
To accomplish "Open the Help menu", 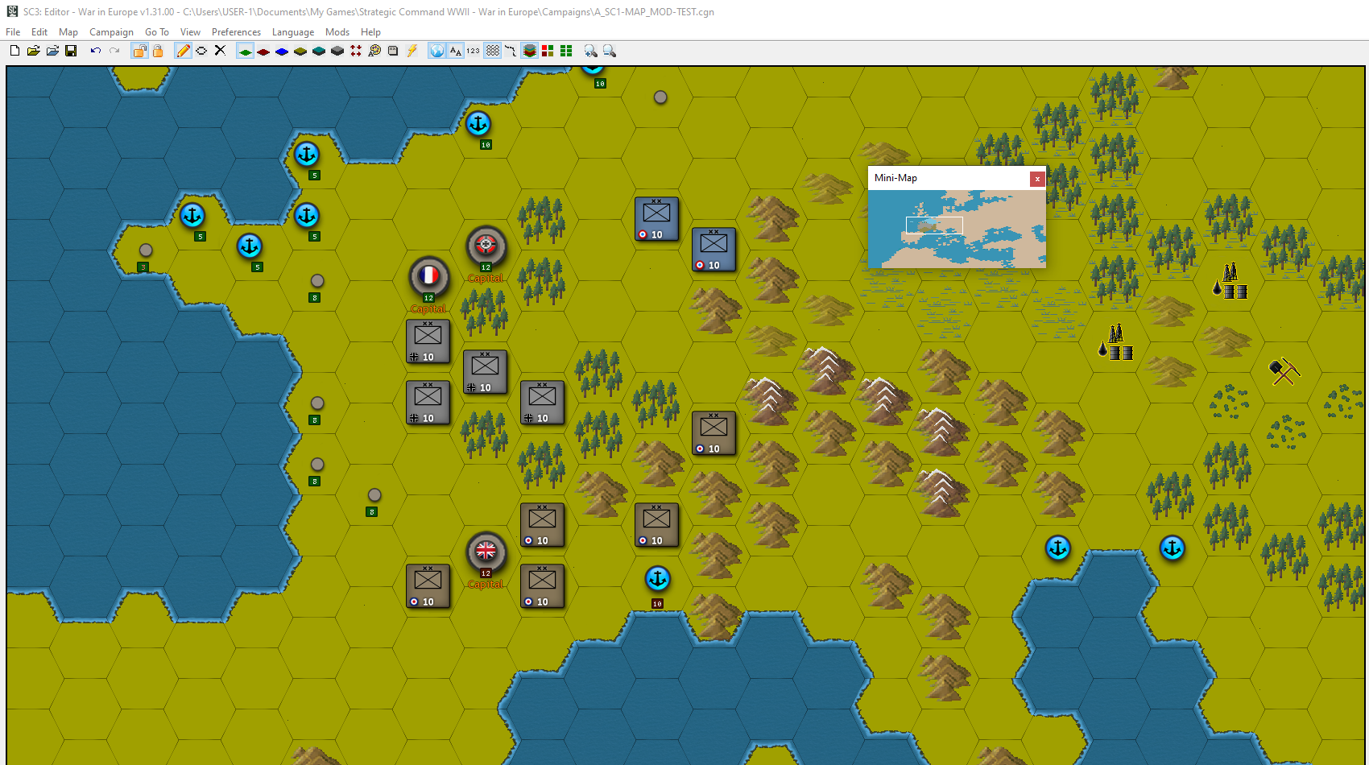I will 370,32.
